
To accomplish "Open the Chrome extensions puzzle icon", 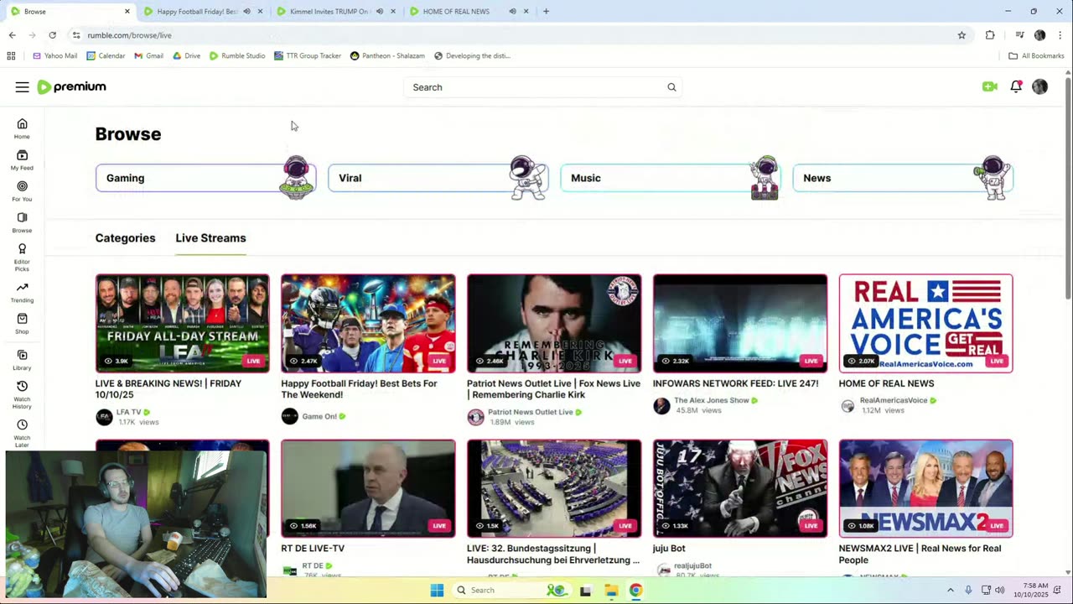I will pos(990,35).
